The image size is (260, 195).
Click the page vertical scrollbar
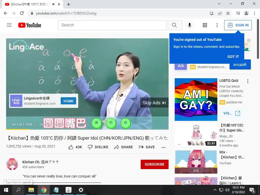[x=258, y=39]
